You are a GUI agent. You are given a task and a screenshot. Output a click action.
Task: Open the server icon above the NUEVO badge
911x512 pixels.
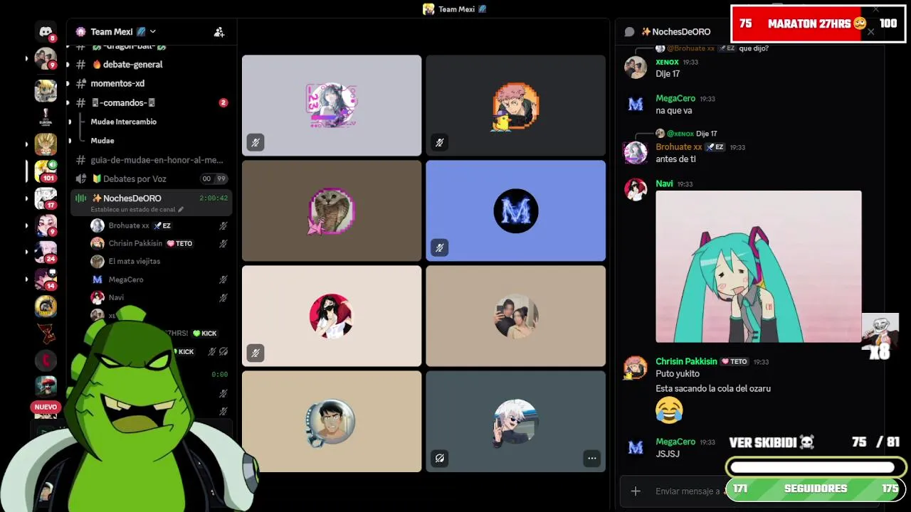pos(46,387)
